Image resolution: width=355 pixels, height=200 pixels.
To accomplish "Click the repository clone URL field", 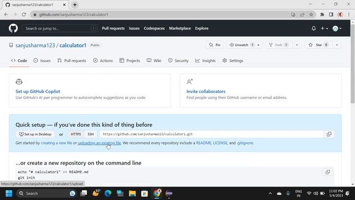I will click(x=211, y=134).
